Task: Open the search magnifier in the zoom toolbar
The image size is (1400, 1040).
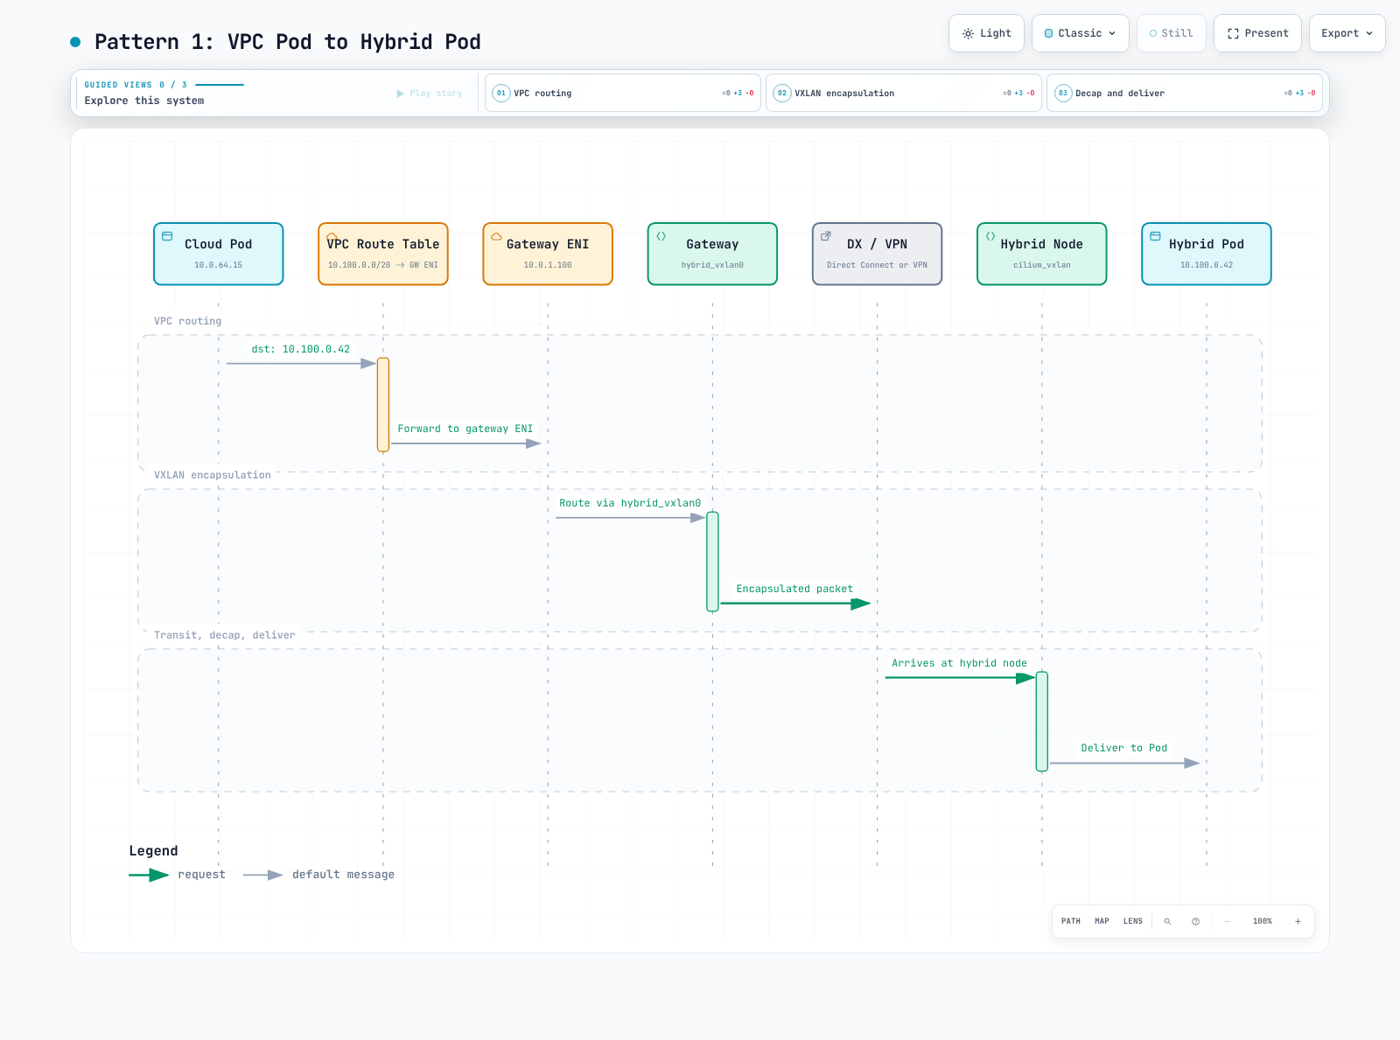Action: click(x=1167, y=921)
